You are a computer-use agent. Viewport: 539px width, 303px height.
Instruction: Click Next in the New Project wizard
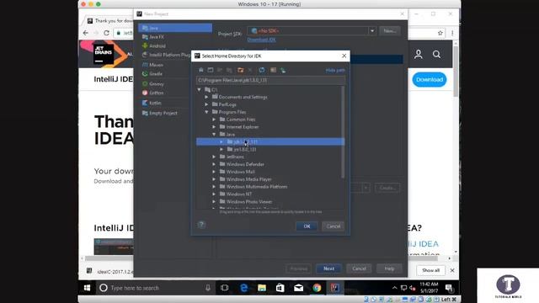328,268
